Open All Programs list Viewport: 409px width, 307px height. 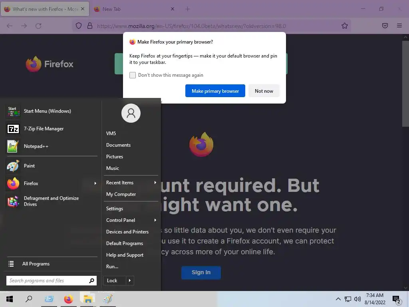tap(52, 264)
